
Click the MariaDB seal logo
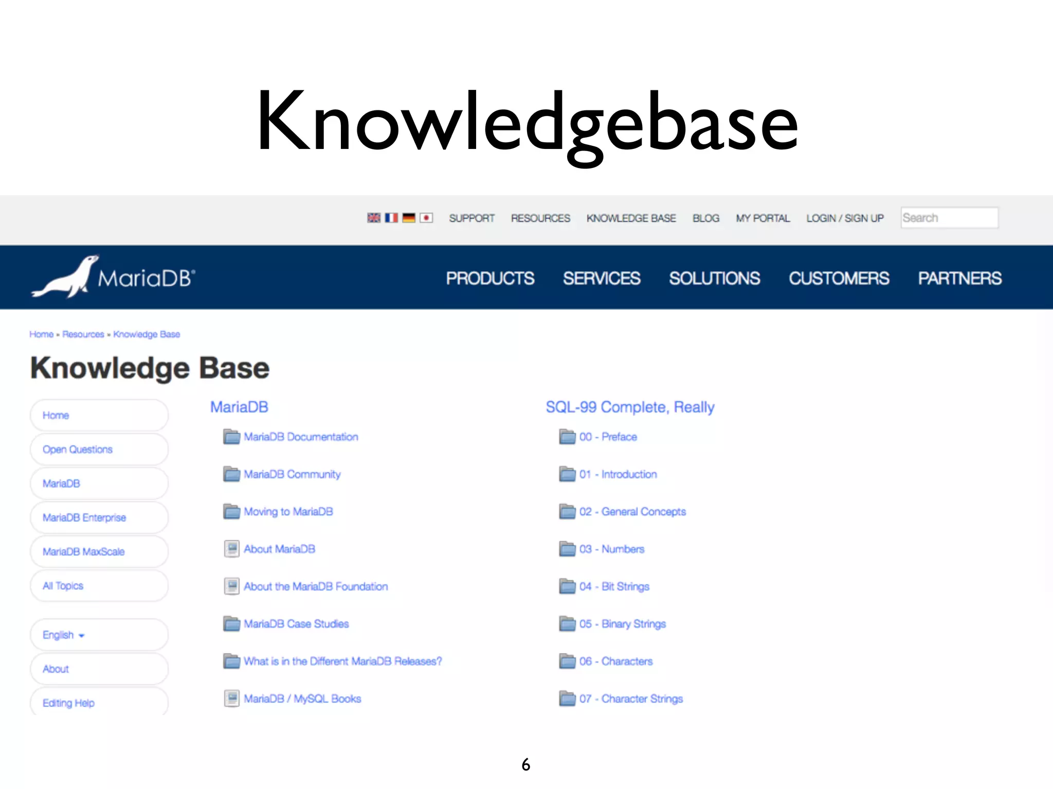113,277
